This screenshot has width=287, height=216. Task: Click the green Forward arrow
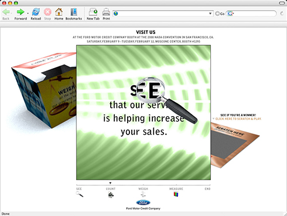coord(20,12)
